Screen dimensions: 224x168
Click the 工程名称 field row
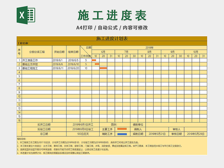point(112,43)
